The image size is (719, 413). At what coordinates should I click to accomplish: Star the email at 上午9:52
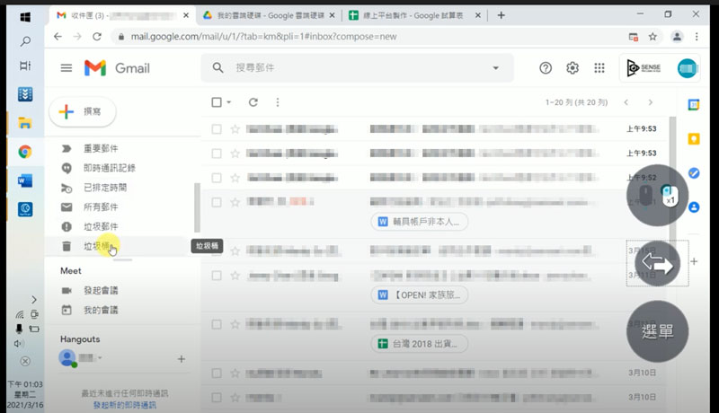(x=235, y=178)
